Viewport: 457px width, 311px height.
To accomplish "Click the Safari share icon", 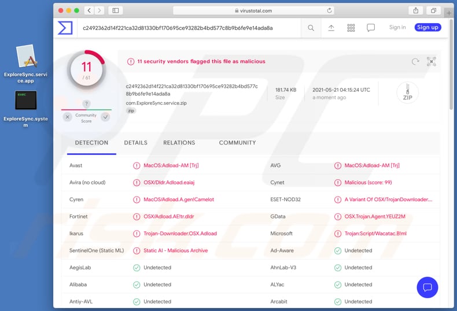I will coord(416,10).
